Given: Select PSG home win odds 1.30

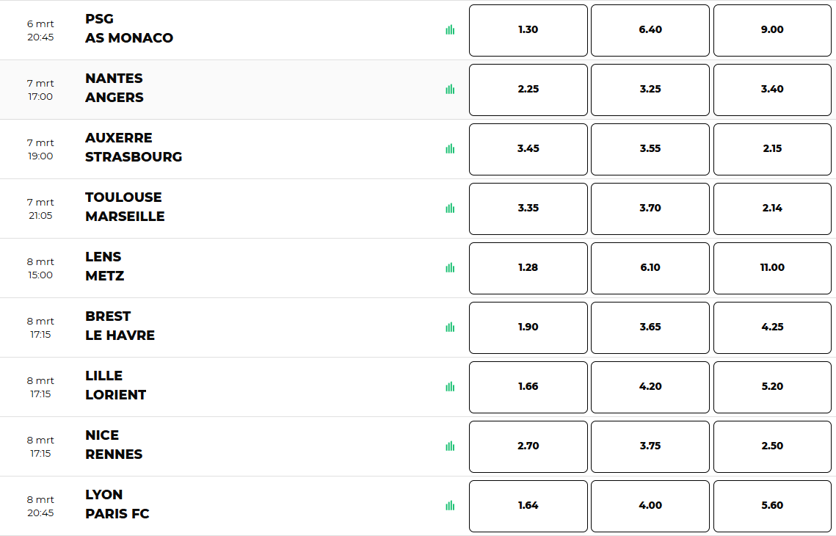Looking at the screenshot, I should (x=528, y=30).
